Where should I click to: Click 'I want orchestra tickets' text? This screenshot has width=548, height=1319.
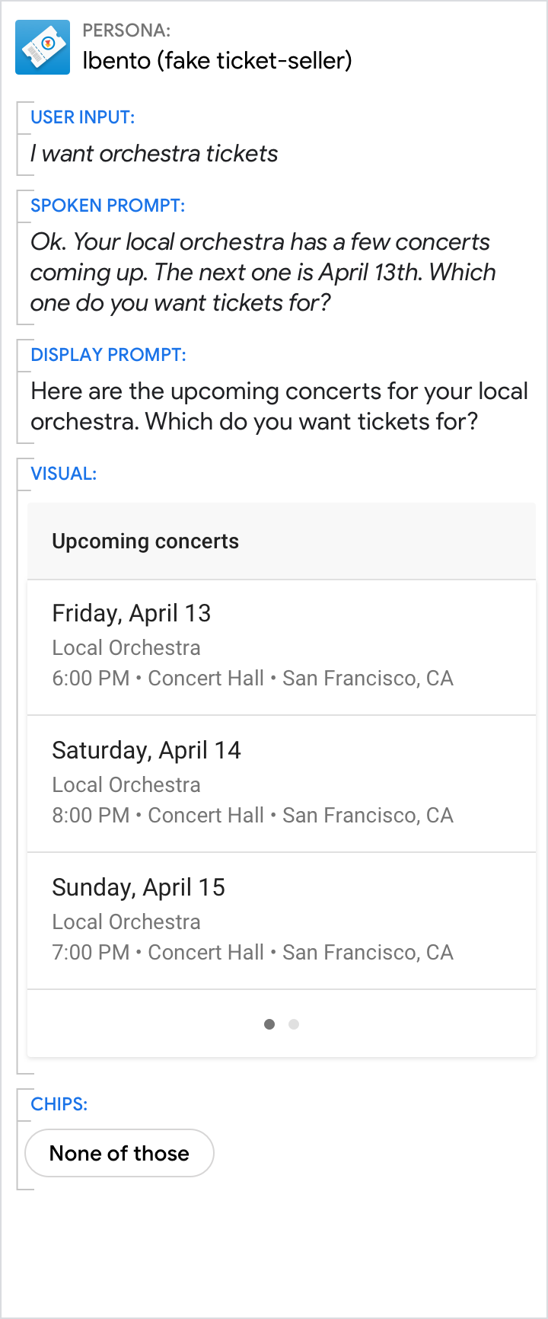tap(154, 154)
